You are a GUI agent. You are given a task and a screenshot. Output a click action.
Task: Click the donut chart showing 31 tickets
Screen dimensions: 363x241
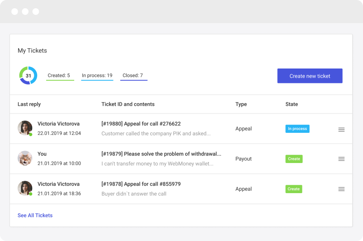tap(28, 76)
